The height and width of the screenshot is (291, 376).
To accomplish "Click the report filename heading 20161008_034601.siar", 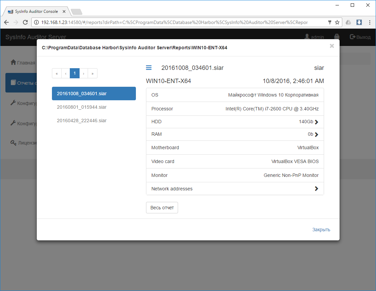I will click(x=192, y=68).
